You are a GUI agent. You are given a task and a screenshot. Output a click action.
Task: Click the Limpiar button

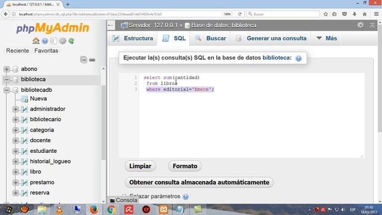140,166
